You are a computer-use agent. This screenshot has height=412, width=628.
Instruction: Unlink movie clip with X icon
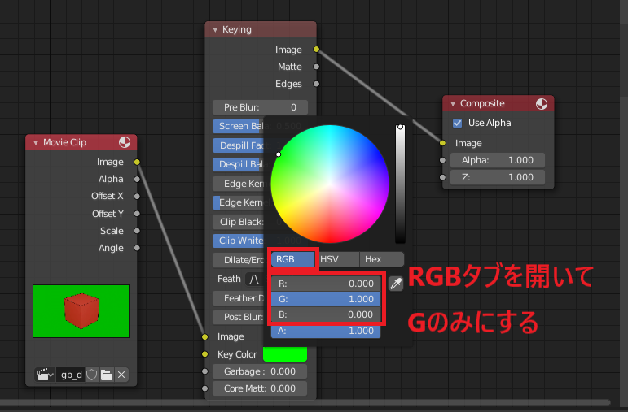121,375
